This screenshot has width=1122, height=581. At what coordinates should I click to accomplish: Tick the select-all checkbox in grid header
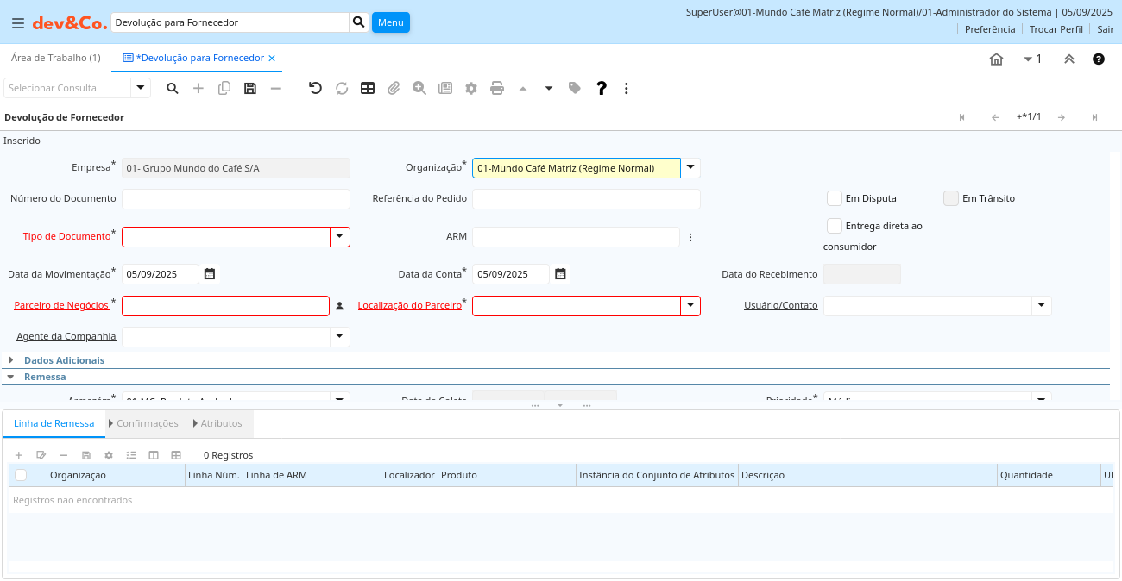click(21, 475)
